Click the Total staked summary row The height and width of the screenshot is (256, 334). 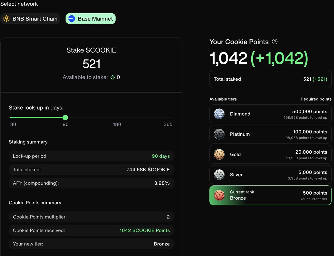tap(270, 79)
